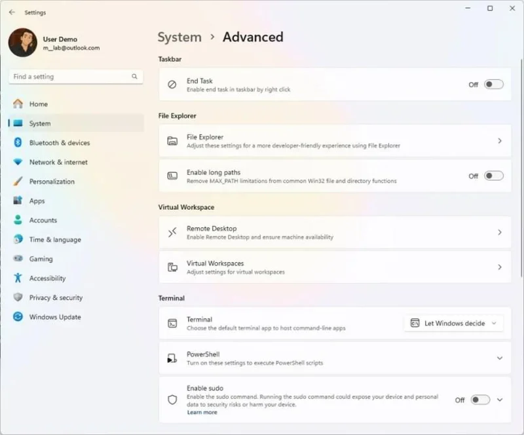Click the Remote Desktop row title
The image size is (524, 435).
tap(212, 229)
